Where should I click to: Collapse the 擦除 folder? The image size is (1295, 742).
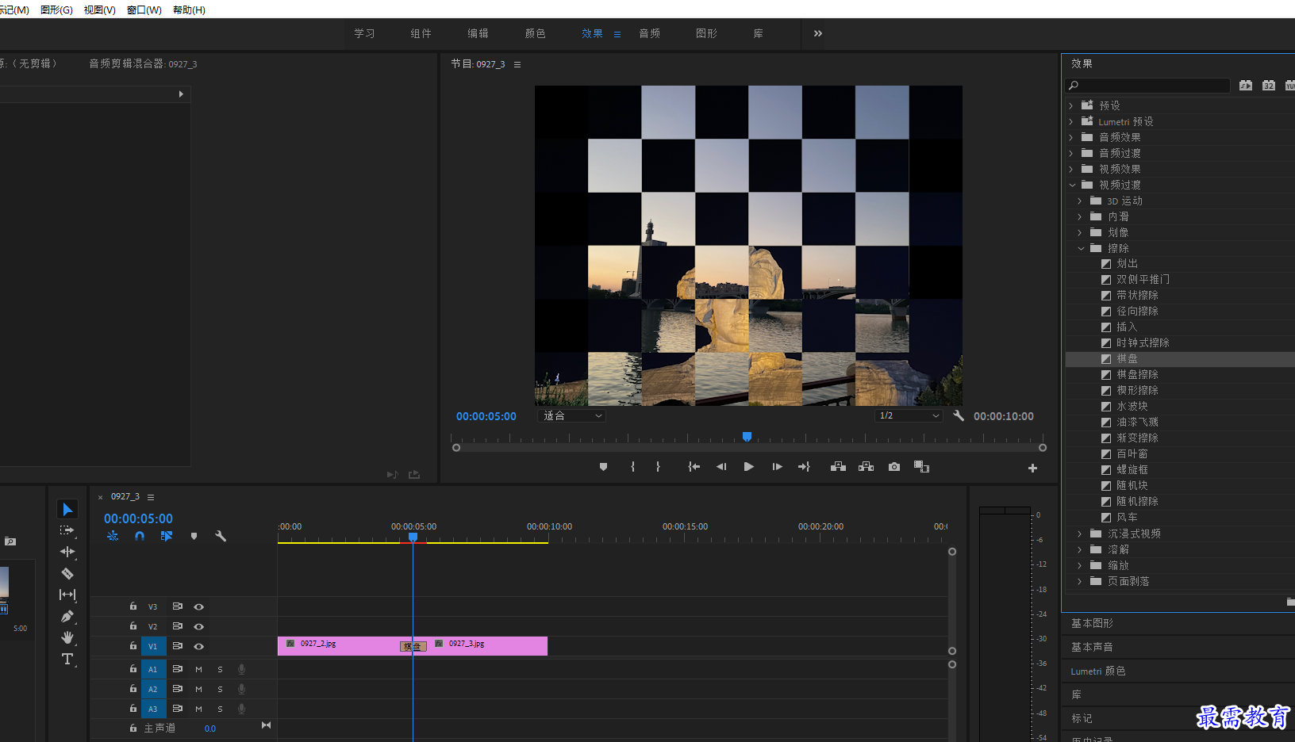pyautogui.click(x=1080, y=248)
